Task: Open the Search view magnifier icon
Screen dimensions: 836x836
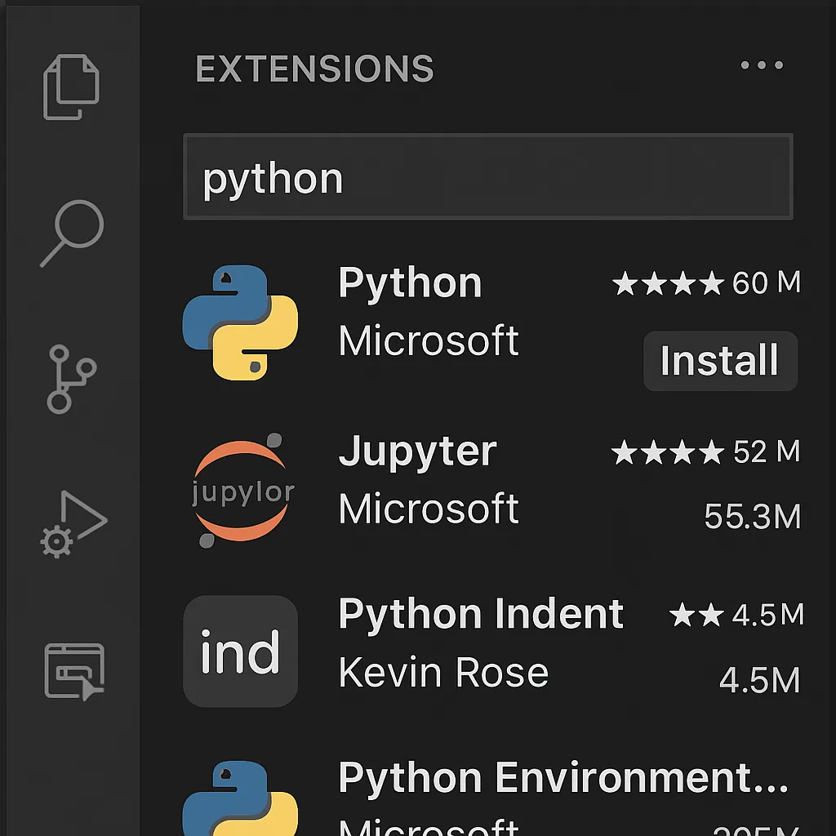Action: [72, 233]
